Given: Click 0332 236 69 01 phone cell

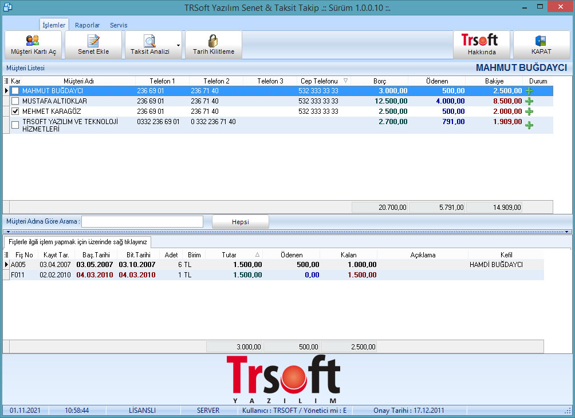Looking at the screenshot, I should point(158,122).
